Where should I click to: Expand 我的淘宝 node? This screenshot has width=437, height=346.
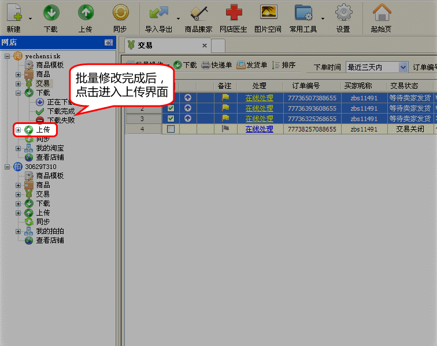pyautogui.click(x=18, y=148)
